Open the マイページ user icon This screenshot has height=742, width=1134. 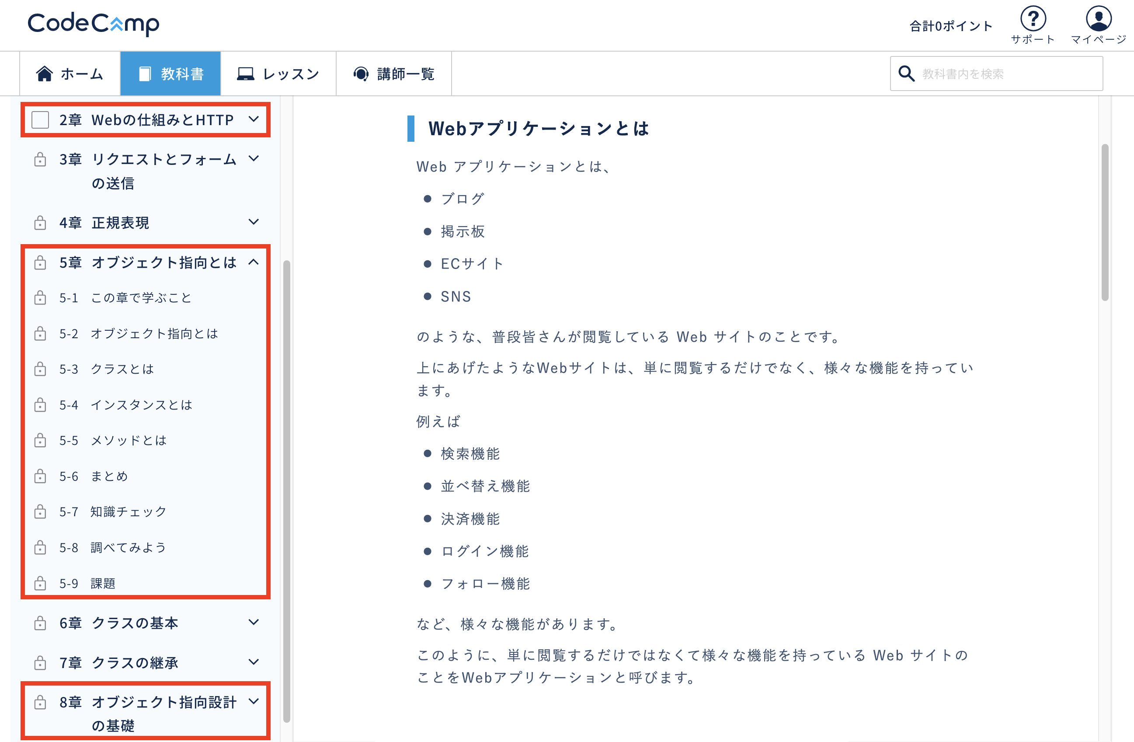pos(1099,19)
